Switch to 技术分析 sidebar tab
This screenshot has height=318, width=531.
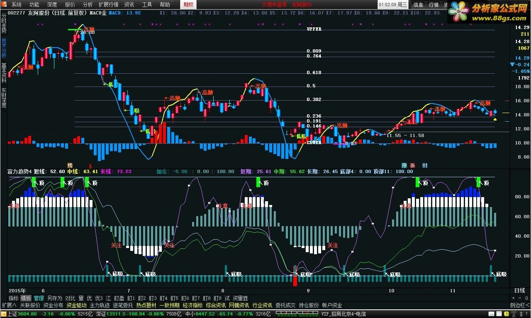4,48
